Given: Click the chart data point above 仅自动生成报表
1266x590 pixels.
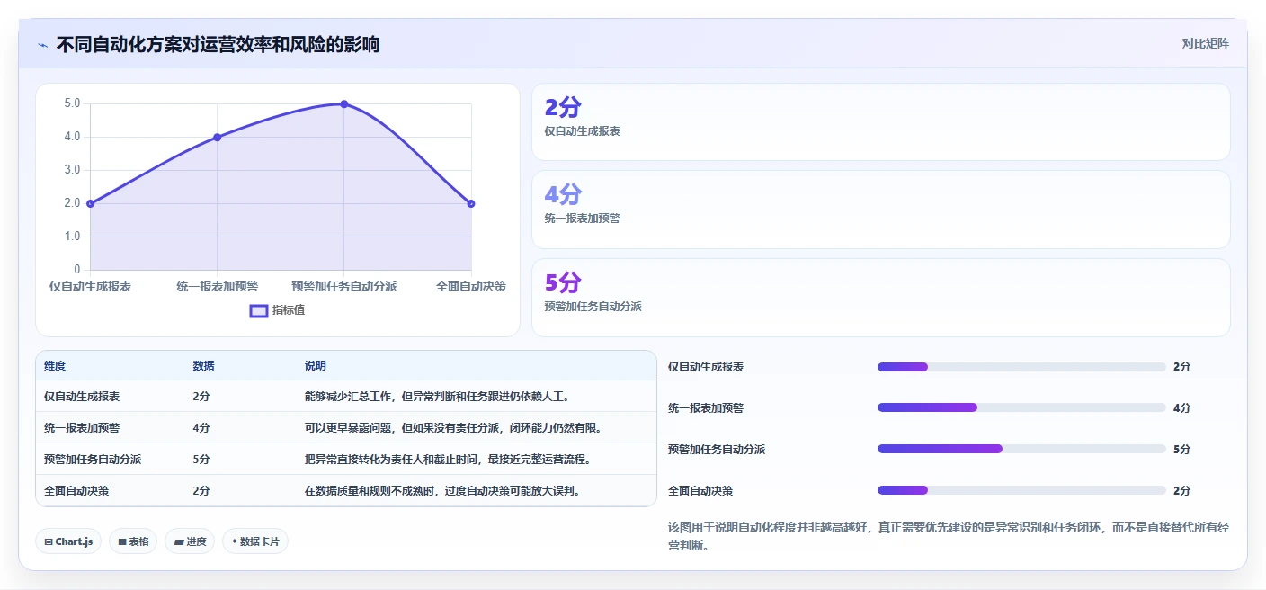Looking at the screenshot, I should click(x=90, y=203).
